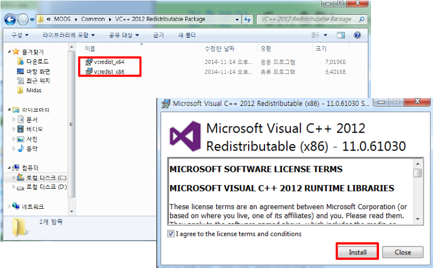Minimize the Visual C++ installer window
The height and width of the screenshot is (269, 434).
381,102
